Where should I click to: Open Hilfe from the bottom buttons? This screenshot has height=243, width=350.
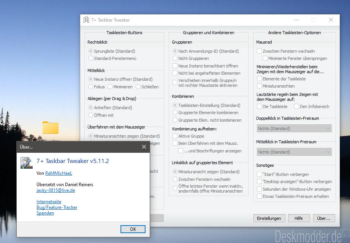[299, 218]
